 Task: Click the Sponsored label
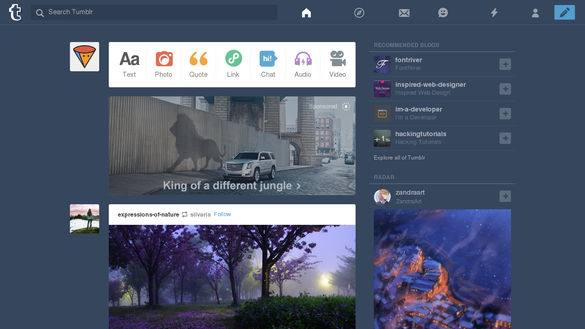click(x=323, y=106)
